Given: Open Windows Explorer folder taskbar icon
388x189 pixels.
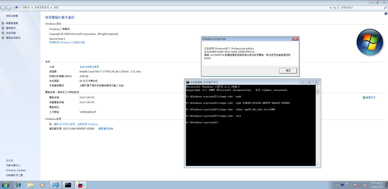Looking at the screenshot, I should (x=31, y=185).
